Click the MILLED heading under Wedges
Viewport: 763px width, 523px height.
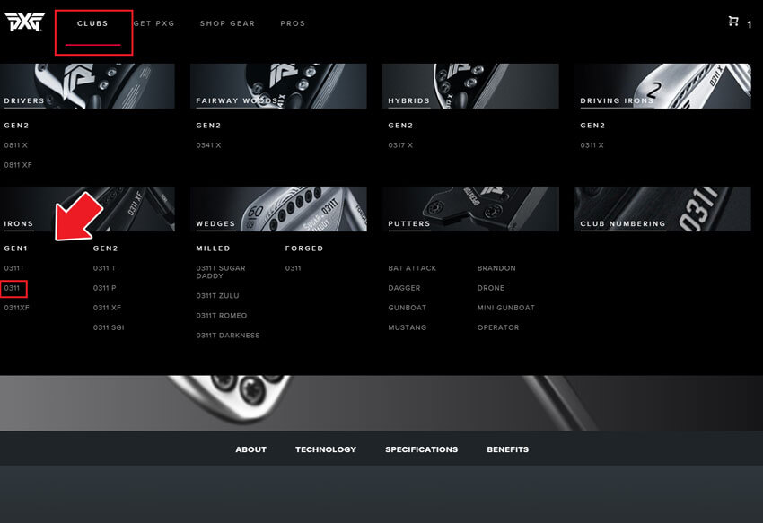[213, 248]
